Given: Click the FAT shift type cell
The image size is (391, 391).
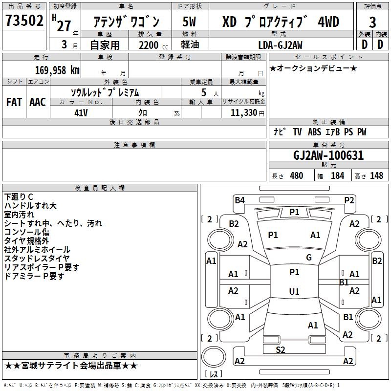Looking at the screenshot, I should tap(14, 102).
